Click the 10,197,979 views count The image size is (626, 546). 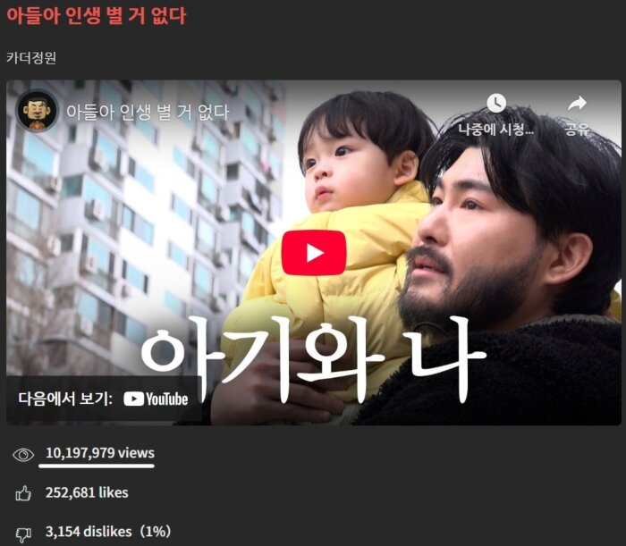(100, 453)
